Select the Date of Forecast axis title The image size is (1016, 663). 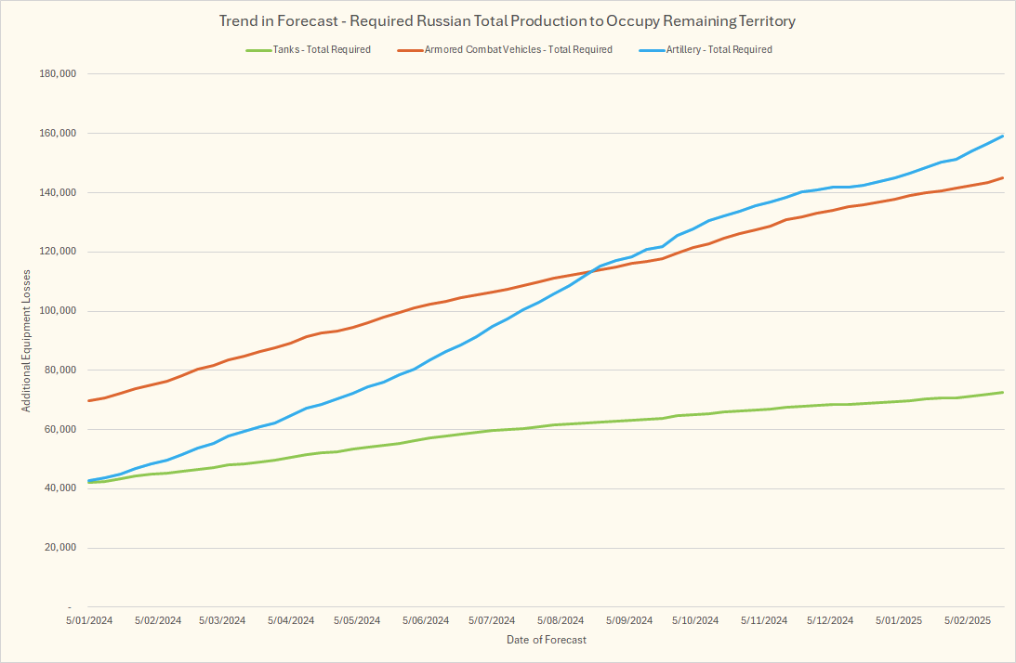tap(547, 640)
